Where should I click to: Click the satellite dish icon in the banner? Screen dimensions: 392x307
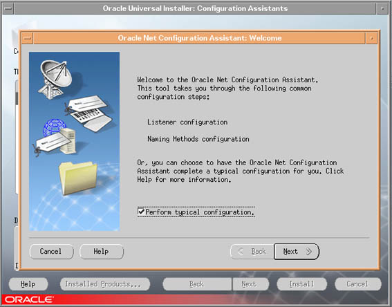tap(55, 79)
